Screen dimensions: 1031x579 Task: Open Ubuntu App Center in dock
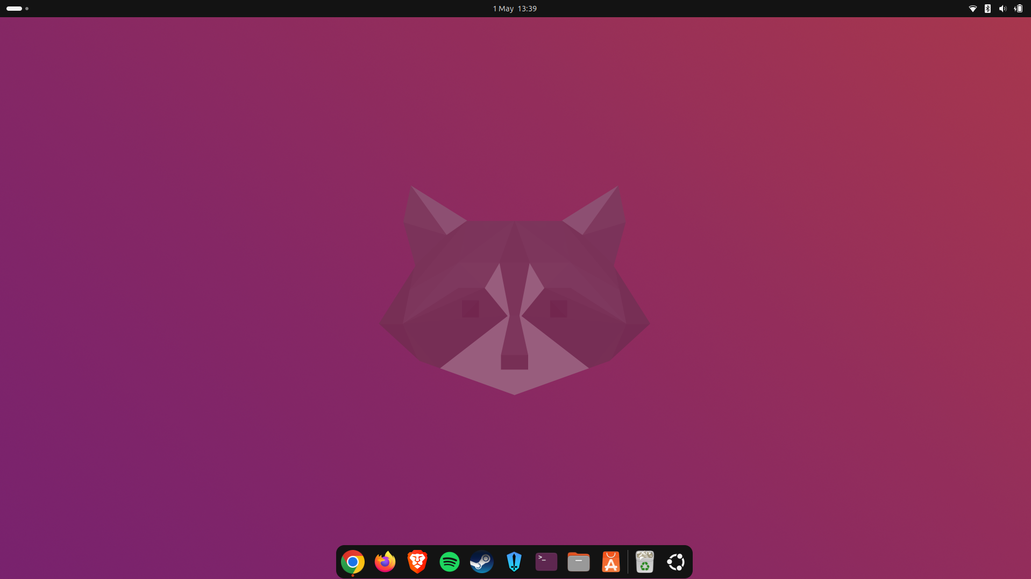point(611,562)
